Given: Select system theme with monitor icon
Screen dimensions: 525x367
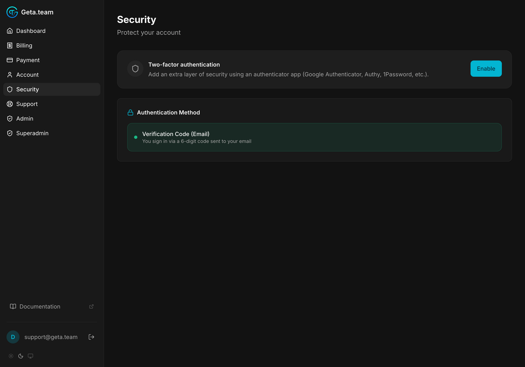Looking at the screenshot, I should [30, 356].
